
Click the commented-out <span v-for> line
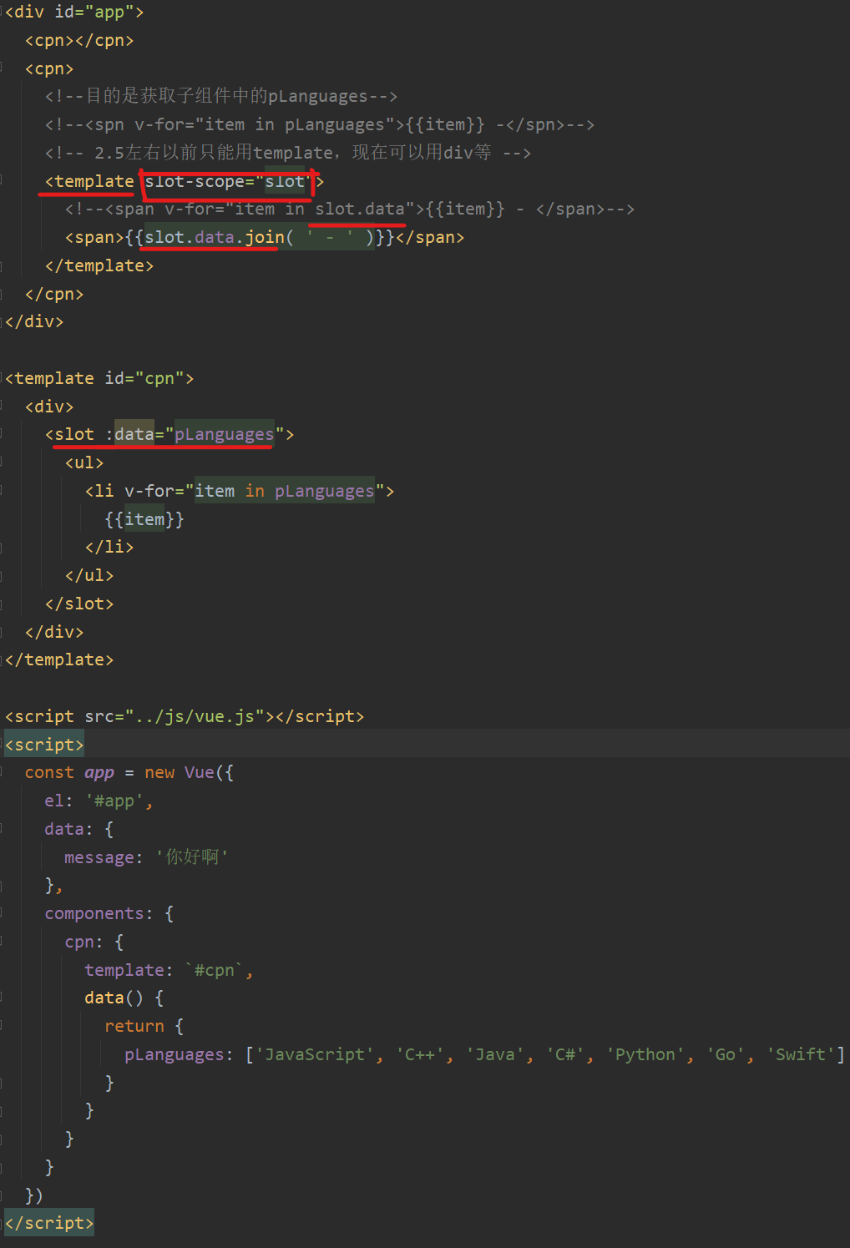350,210
